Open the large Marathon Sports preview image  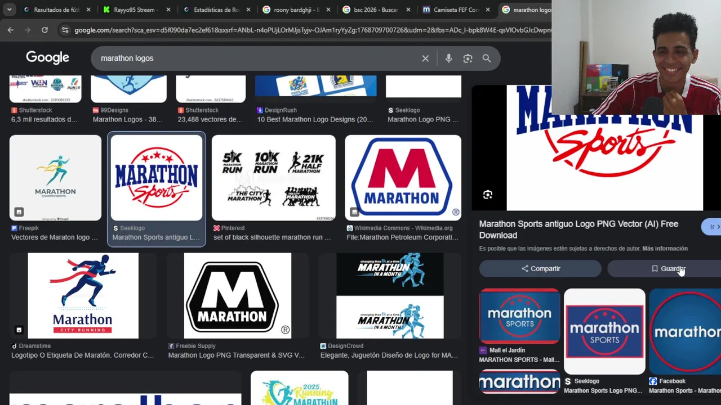click(604, 148)
